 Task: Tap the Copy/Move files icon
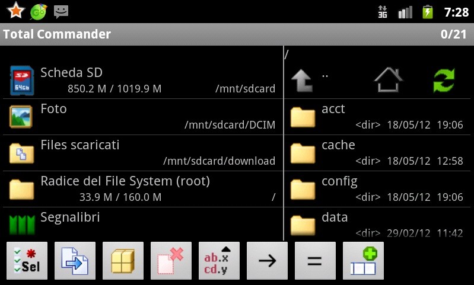tap(75, 261)
